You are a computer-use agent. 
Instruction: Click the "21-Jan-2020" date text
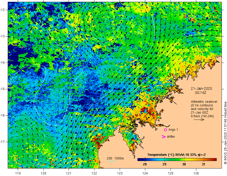(201, 89)
